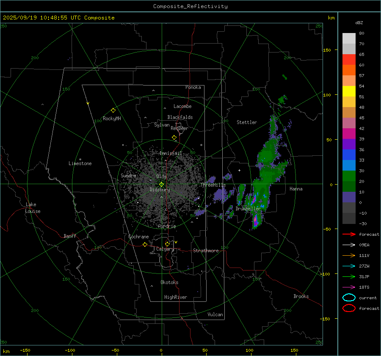381x356 pixels.
Task: Click the red forecast arrow legend icon
Action: 349,234
